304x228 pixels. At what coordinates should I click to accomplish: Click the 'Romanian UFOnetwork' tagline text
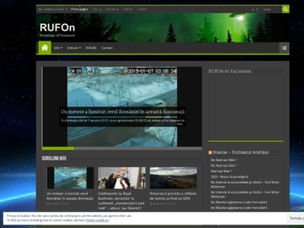(57, 35)
